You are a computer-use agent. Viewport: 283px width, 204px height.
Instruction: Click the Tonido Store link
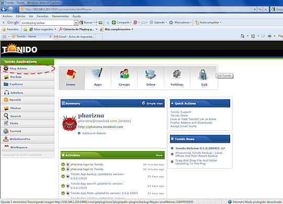(x=179, y=115)
